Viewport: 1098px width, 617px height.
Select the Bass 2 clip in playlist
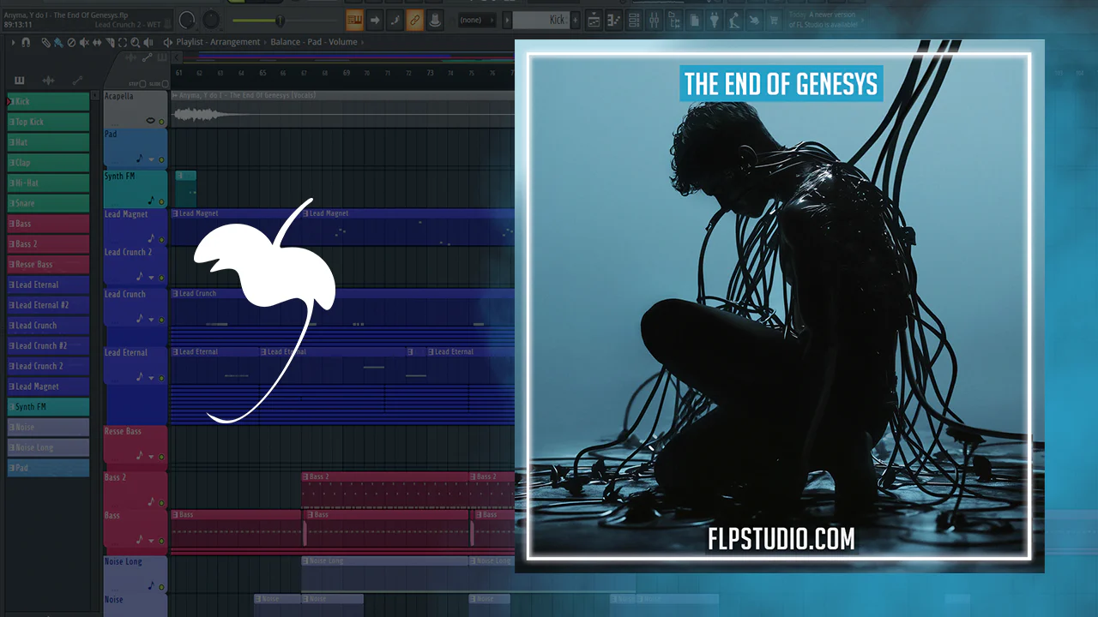coord(385,490)
